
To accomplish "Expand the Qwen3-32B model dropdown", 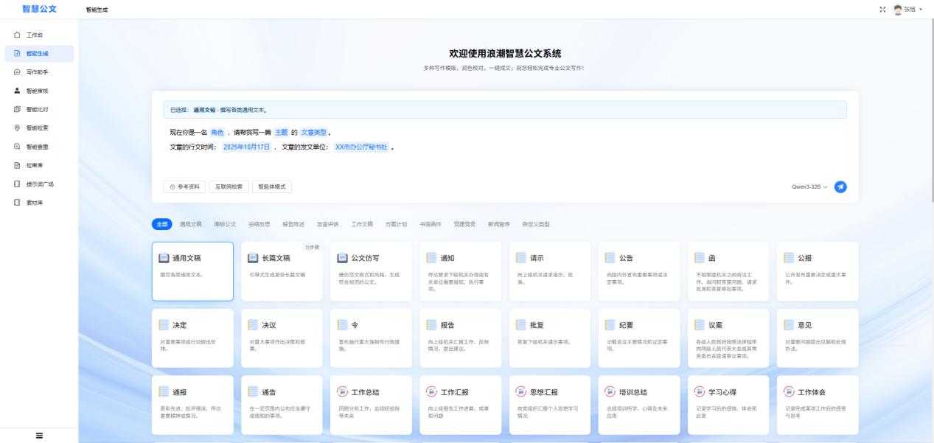I will [x=809, y=186].
